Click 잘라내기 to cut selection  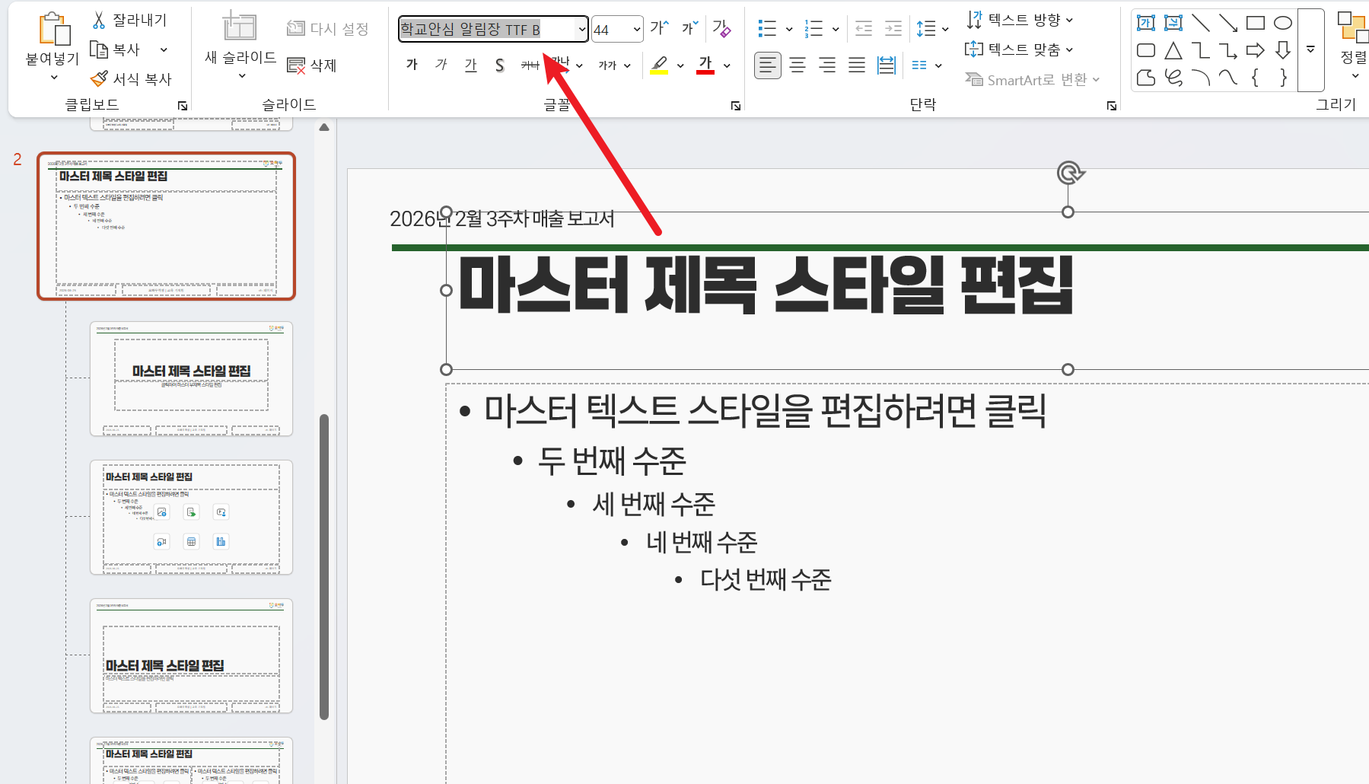129,20
